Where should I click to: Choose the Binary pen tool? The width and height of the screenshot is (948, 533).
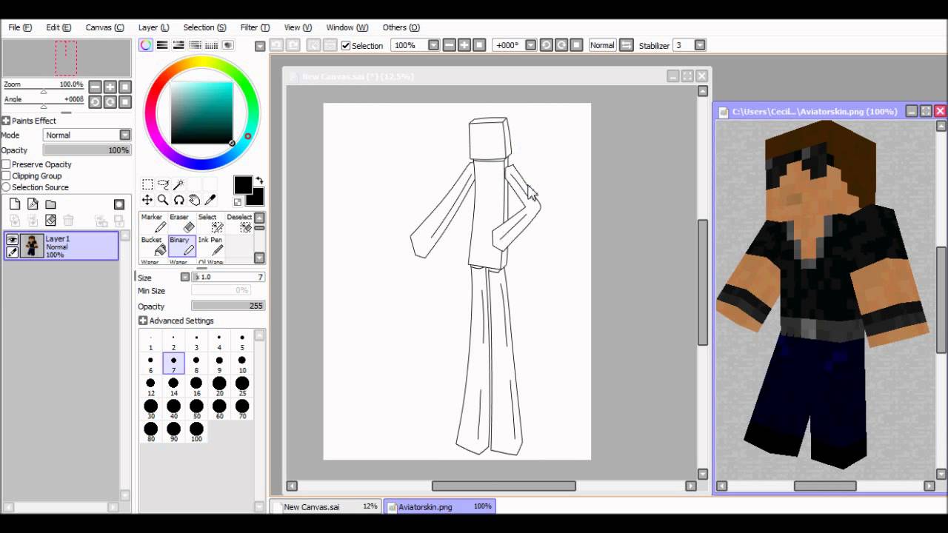pos(182,246)
